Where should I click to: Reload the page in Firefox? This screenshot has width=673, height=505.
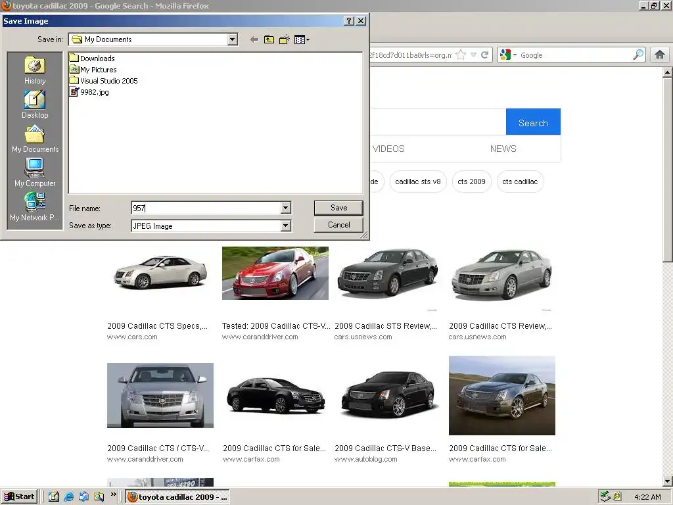pos(485,55)
